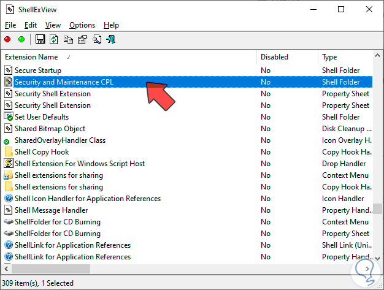The image size is (384, 290).
Task: Sort by the Disabled column header
Action: pyautogui.click(x=274, y=57)
